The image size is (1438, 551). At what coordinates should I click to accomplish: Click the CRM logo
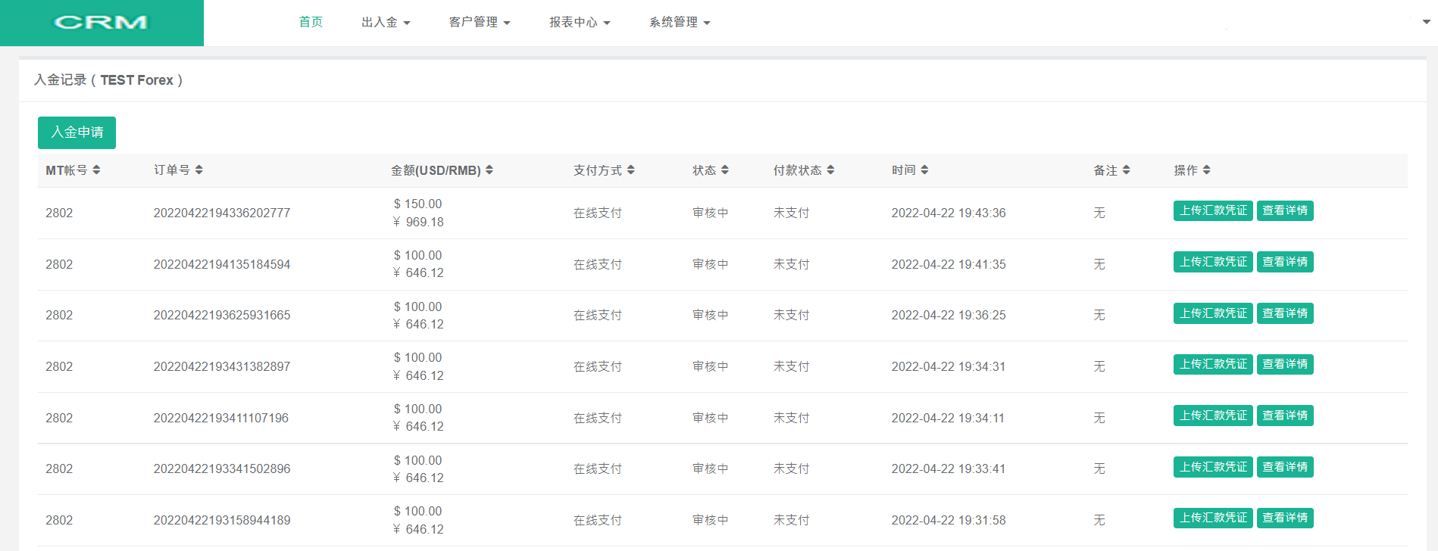pos(101,23)
